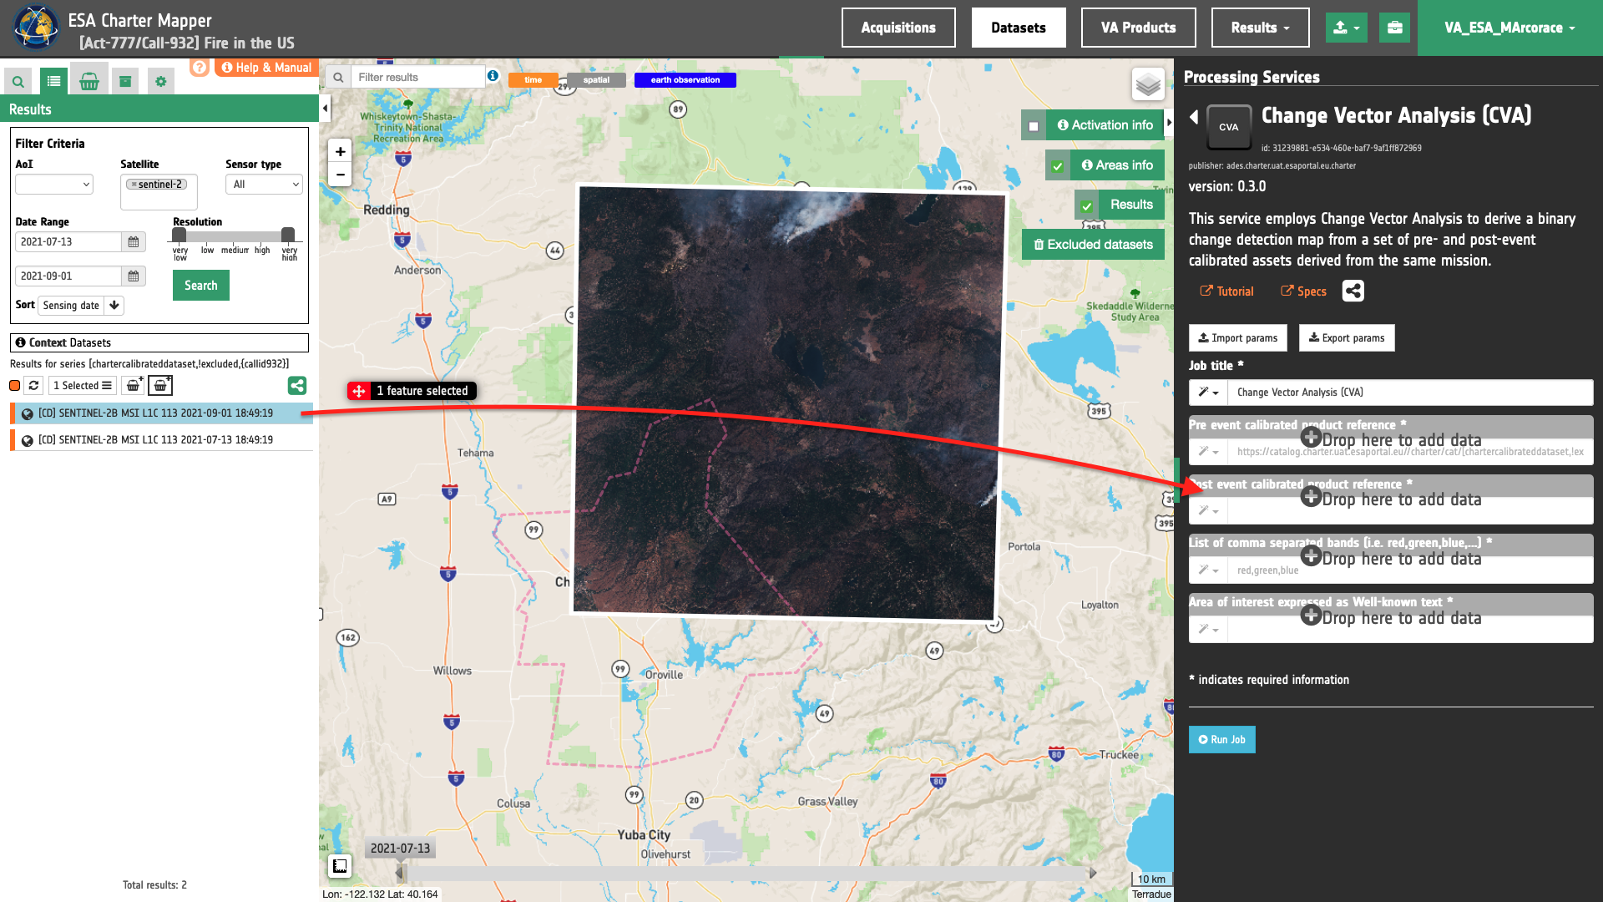Open the settings gear tab

coord(161,81)
